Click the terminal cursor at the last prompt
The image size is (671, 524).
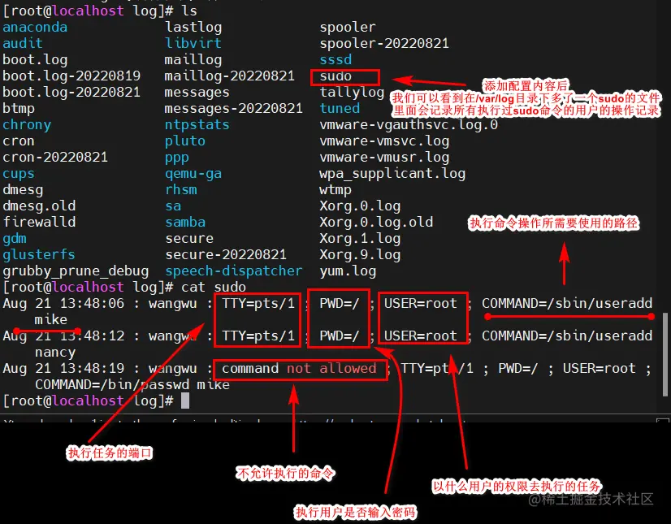[x=185, y=401]
